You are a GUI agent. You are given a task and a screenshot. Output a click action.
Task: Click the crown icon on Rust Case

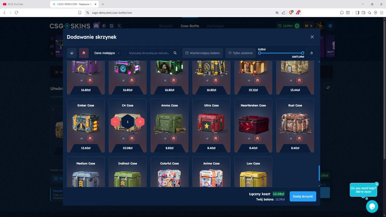[291, 138]
